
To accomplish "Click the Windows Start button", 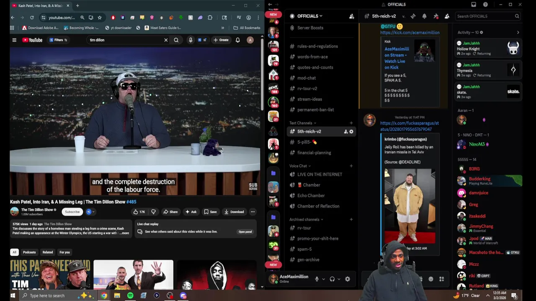I will click(13, 296).
